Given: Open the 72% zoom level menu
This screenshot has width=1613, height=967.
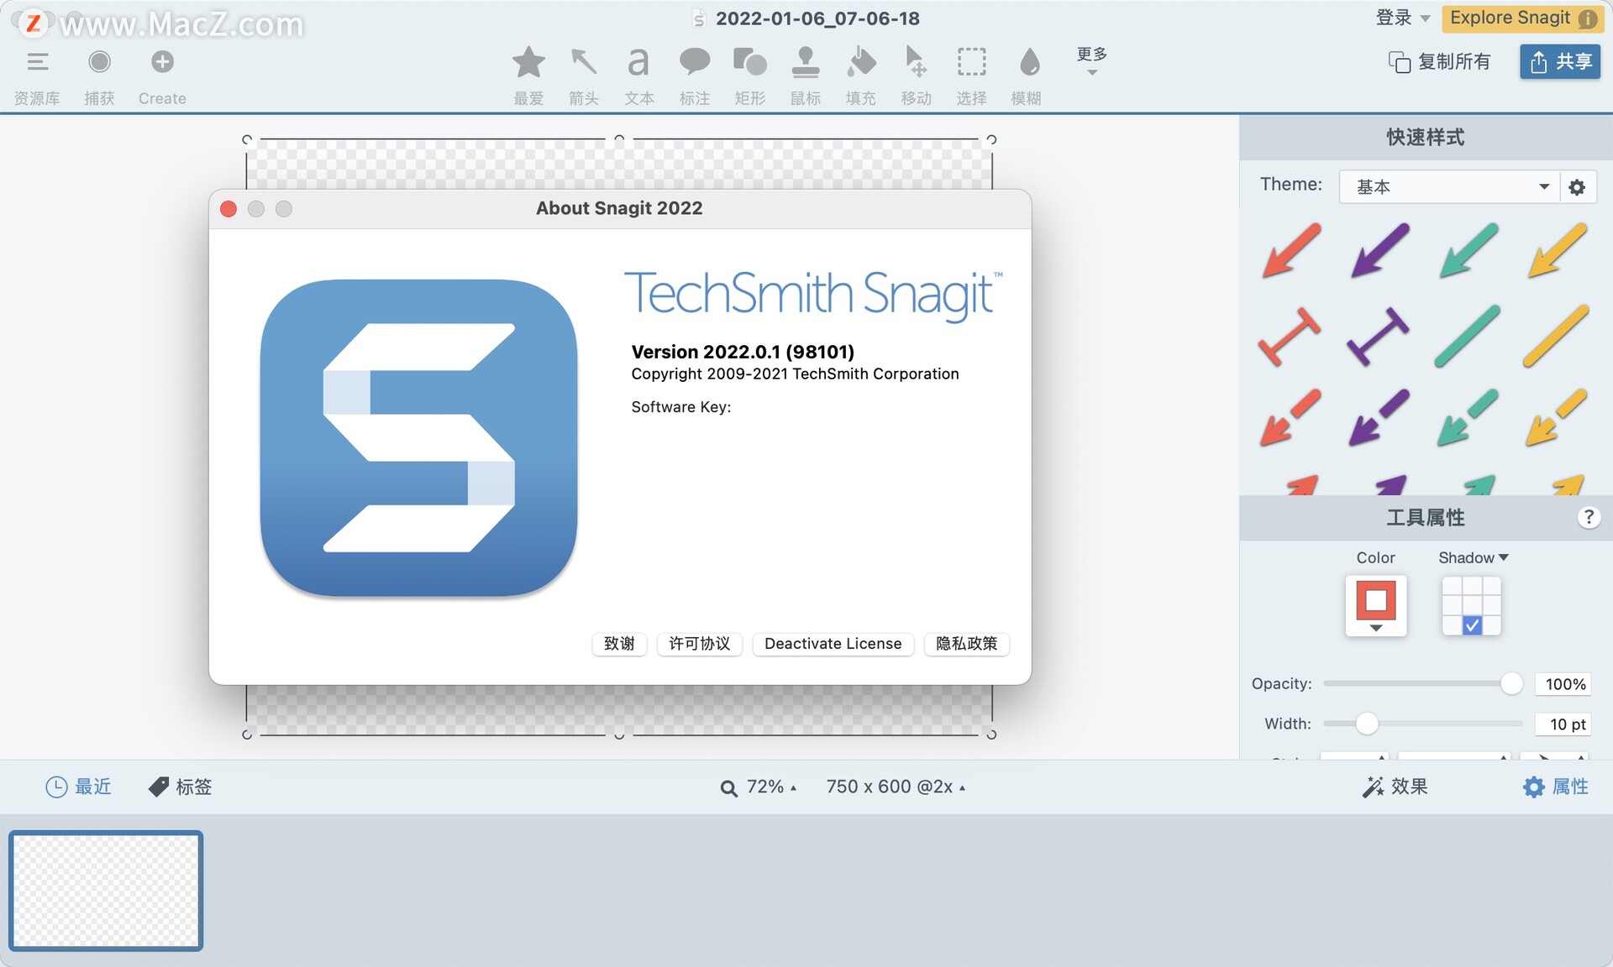Looking at the screenshot, I should 758,787.
